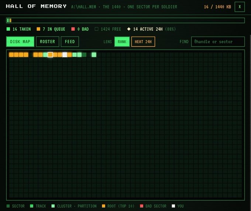This screenshot has width=251, height=211.
Task: Enable the HEAT 24H lens
Action: click(x=143, y=42)
